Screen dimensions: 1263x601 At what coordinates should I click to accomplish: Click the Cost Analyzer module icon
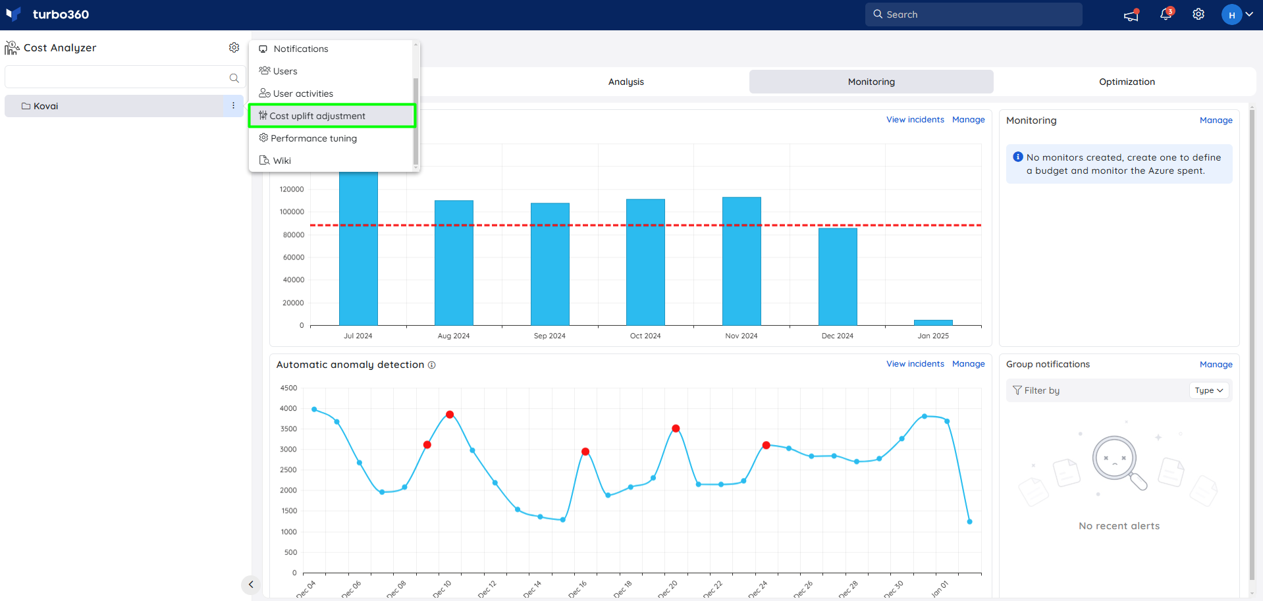point(12,47)
